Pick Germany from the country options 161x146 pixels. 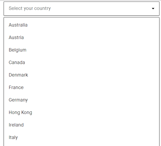18,100
